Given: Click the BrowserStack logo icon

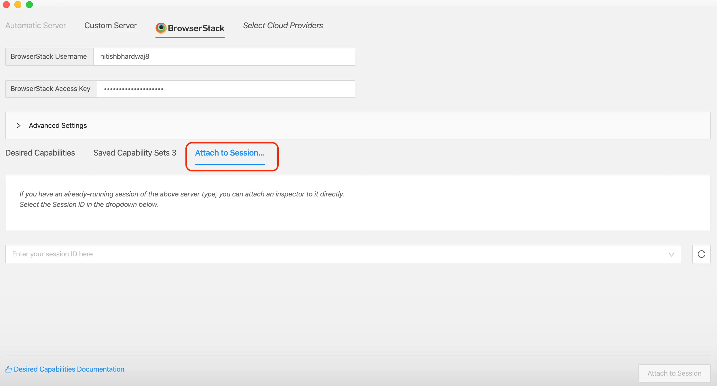Looking at the screenshot, I should point(161,28).
